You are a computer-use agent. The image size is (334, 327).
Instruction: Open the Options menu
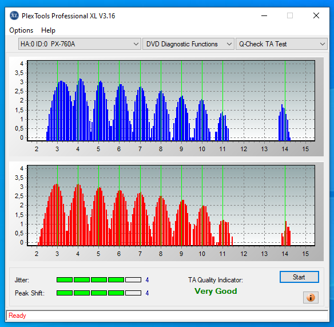[x=21, y=30]
